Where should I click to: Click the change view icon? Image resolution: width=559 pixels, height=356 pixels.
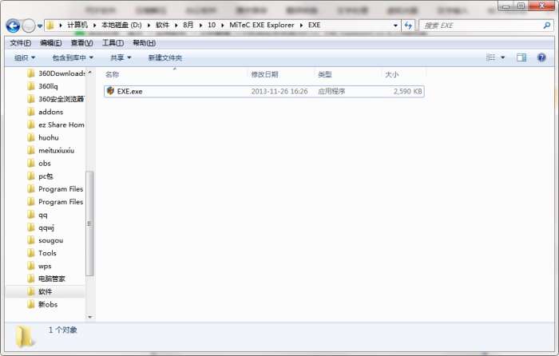(490, 57)
